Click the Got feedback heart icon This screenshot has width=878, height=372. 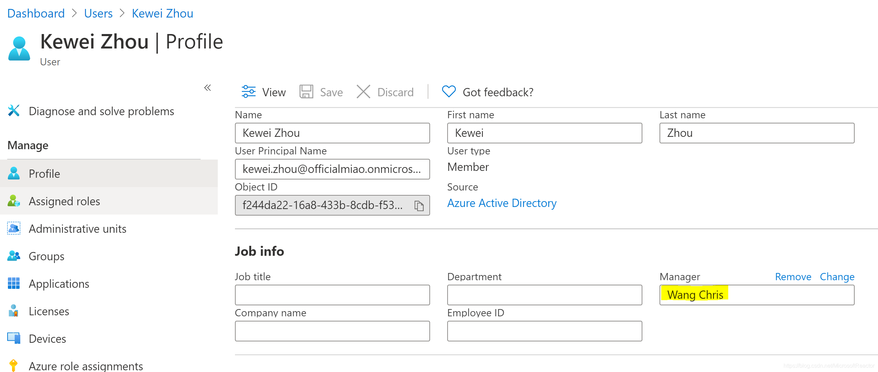pos(449,91)
